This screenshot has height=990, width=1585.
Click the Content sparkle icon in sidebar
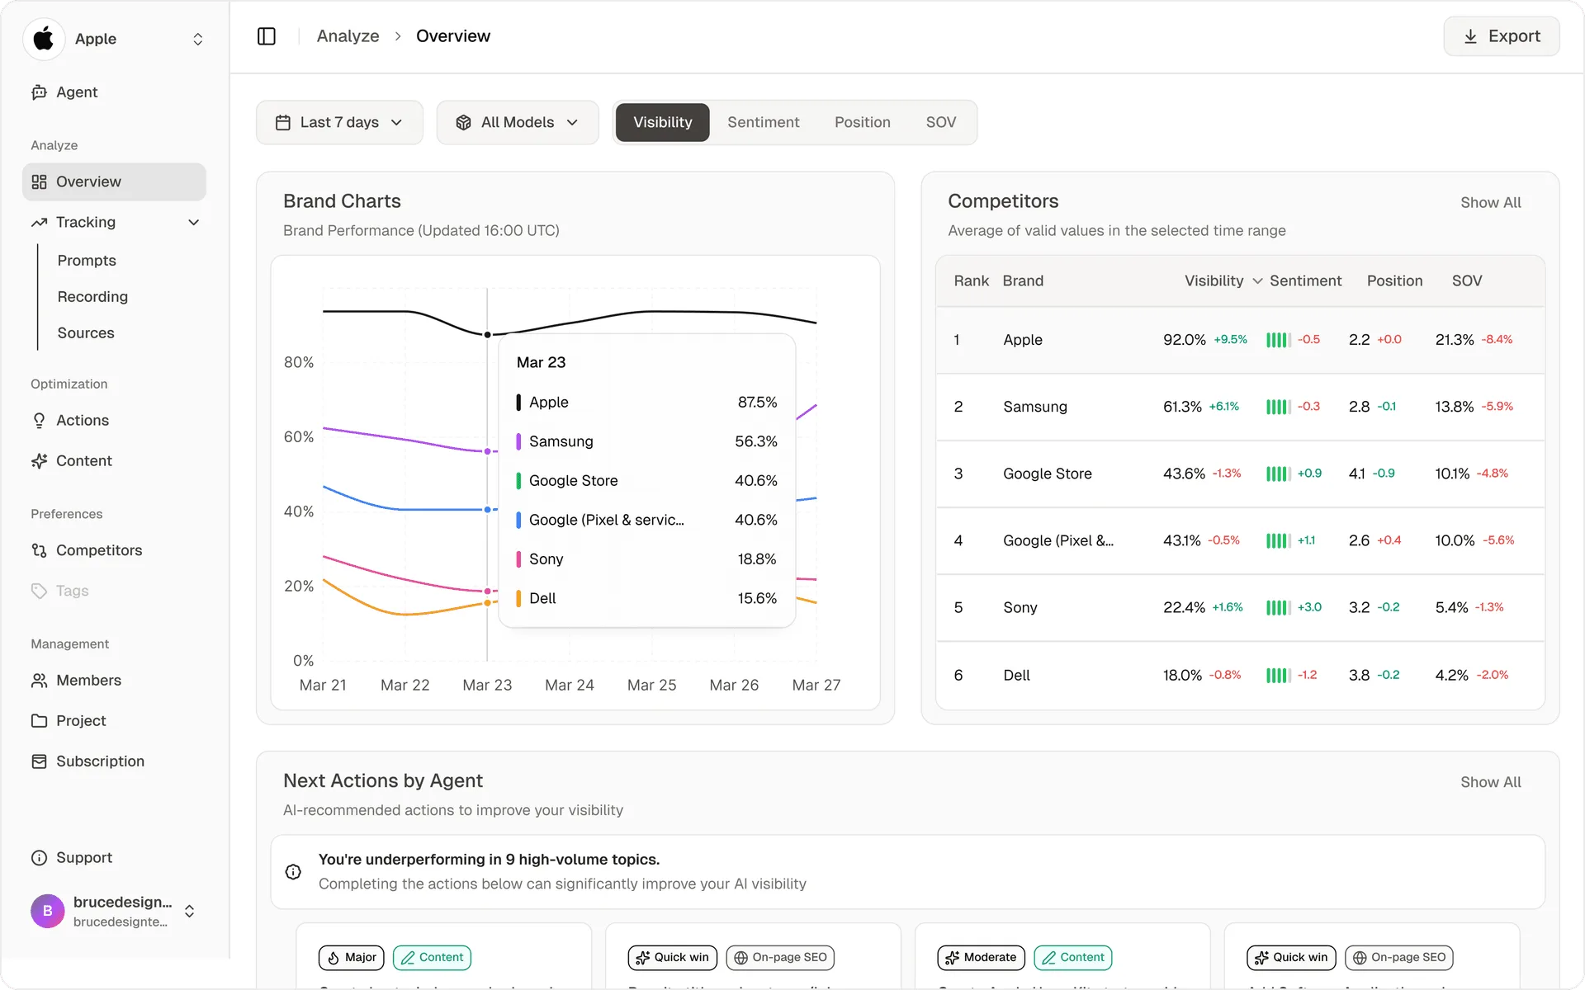[39, 461]
